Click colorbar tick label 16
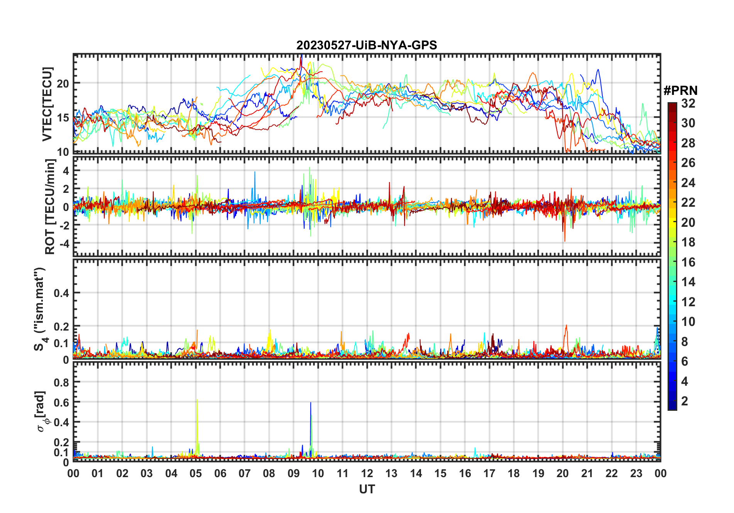This screenshot has width=734, height=513. coord(688,262)
